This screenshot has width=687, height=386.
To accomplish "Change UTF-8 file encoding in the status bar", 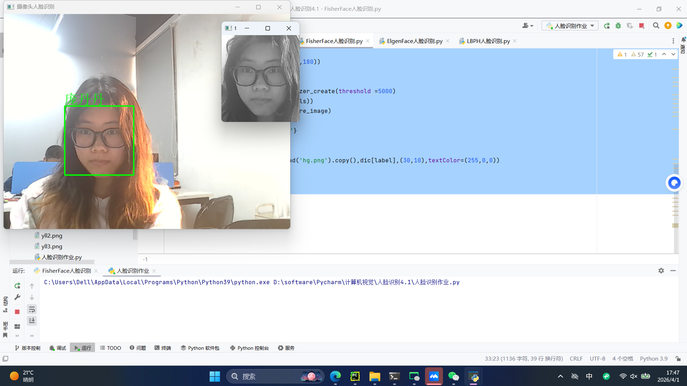I will click(x=597, y=358).
